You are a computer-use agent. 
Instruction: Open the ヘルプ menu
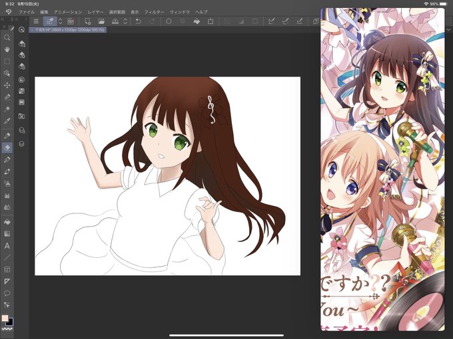(201, 12)
